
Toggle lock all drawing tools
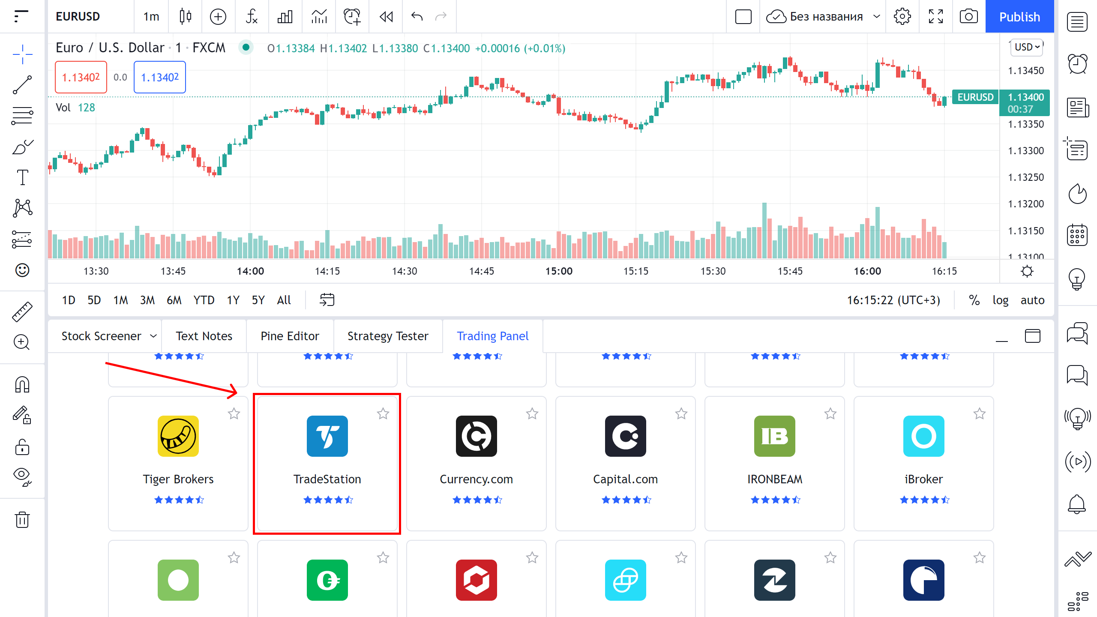22,446
